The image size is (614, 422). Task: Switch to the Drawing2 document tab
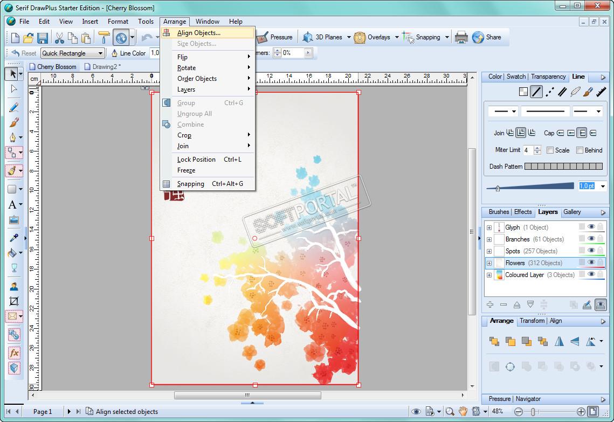(104, 66)
